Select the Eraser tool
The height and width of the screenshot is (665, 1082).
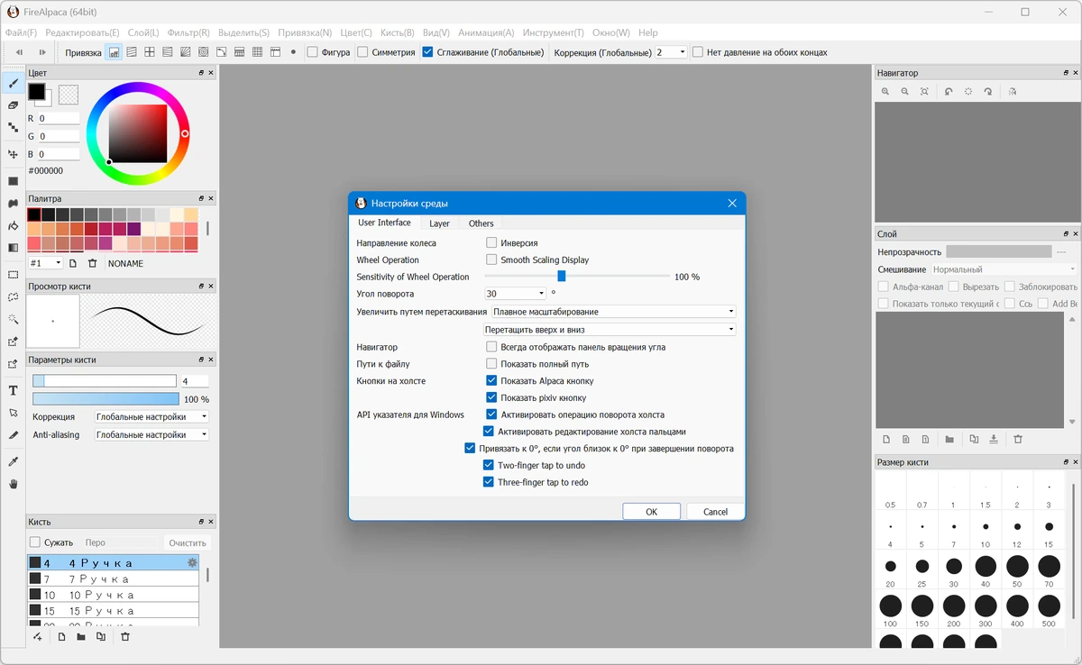pos(13,105)
